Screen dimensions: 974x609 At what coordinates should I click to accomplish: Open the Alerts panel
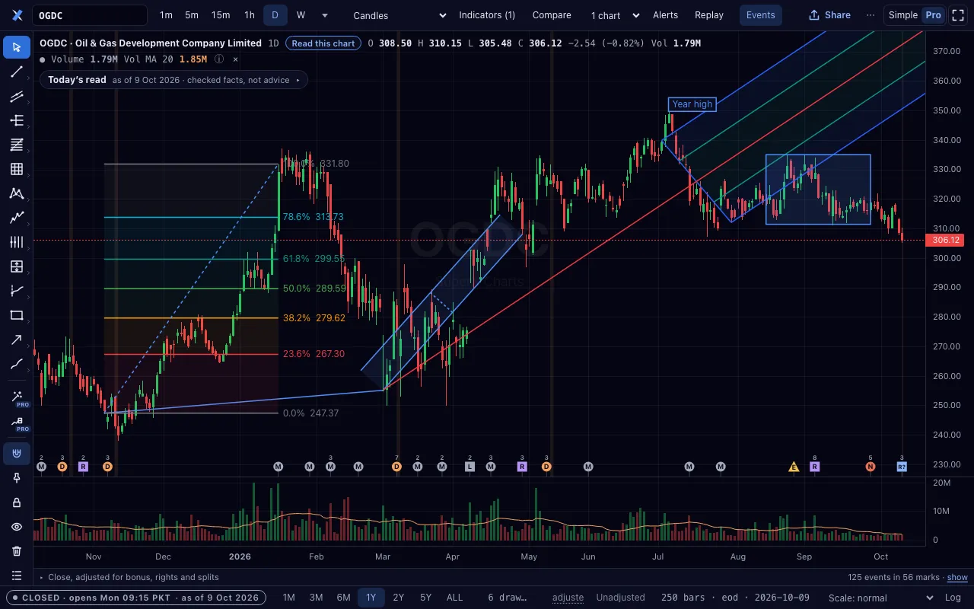click(x=665, y=15)
